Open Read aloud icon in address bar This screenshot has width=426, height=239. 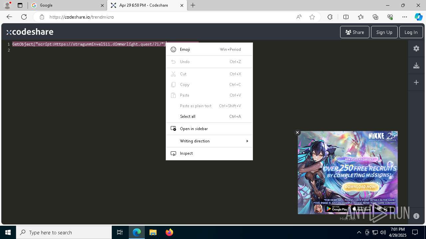pos(299,17)
